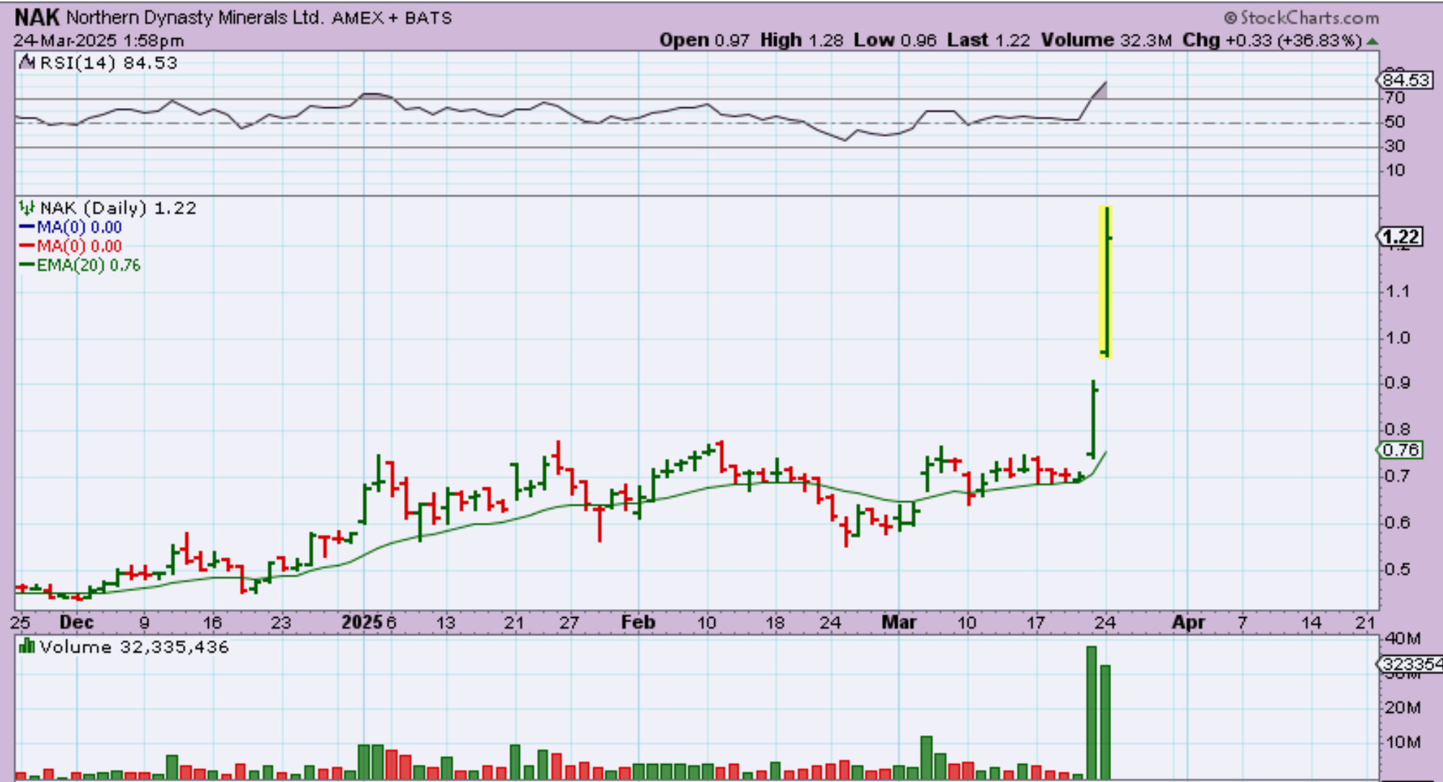This screenshot has width=1443, height=782.
Task: Click the Feb label on date axis
Action: (x=638, y=622)
